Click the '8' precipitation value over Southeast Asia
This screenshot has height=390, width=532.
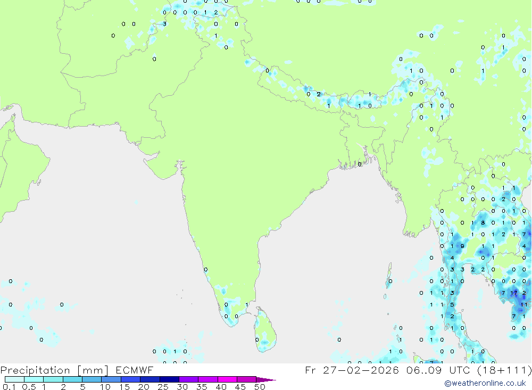[x=483, y=222]
